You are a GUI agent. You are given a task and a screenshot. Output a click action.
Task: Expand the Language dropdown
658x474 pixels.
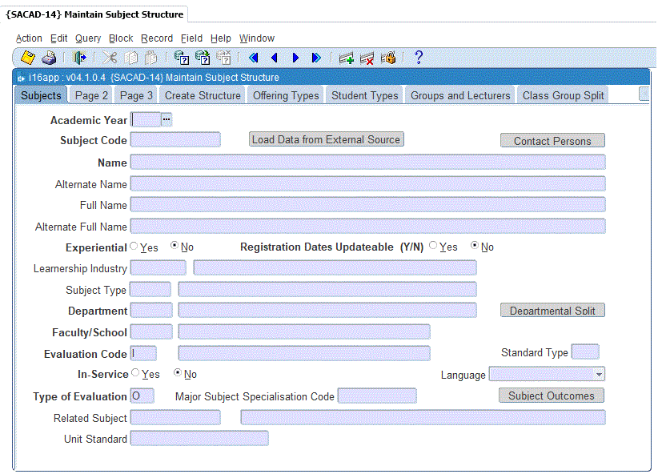pos(600,374)
